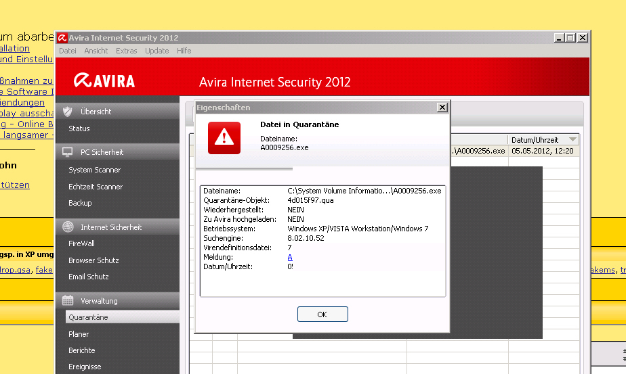
Task: Open the 'Software' link in background webpage
Action: click(x=26, y=91)
